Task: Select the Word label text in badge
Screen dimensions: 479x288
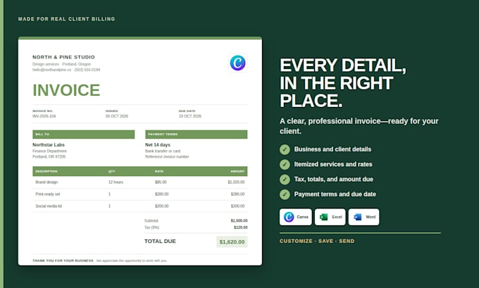Action: (x=371, y=217)
